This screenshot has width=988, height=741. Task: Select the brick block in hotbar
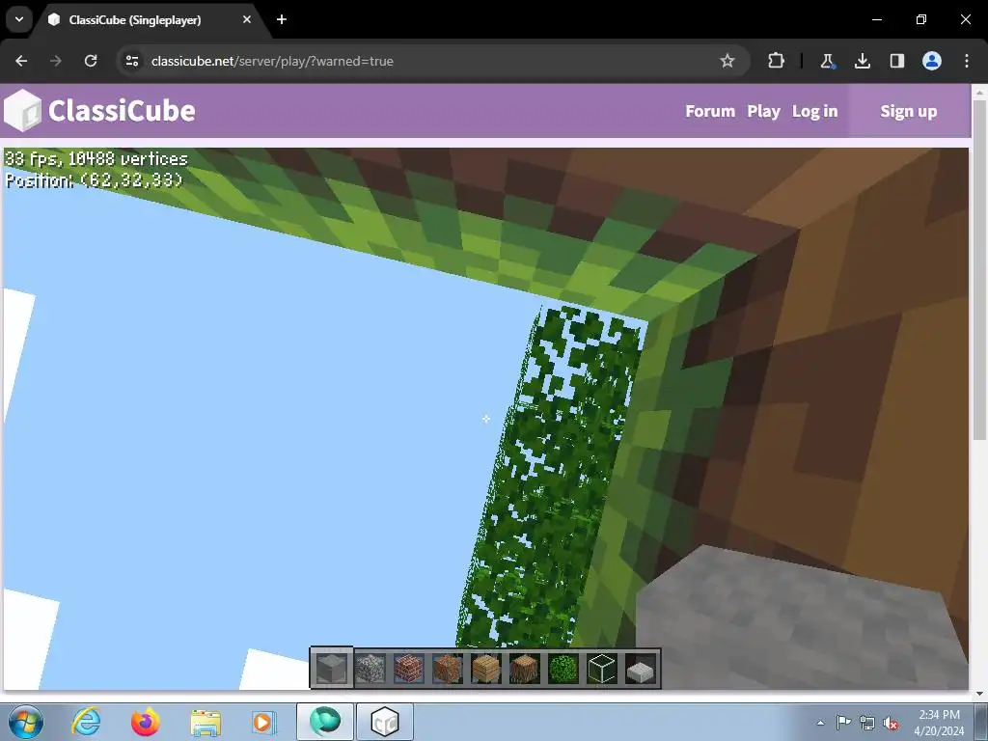pos(409,668)
